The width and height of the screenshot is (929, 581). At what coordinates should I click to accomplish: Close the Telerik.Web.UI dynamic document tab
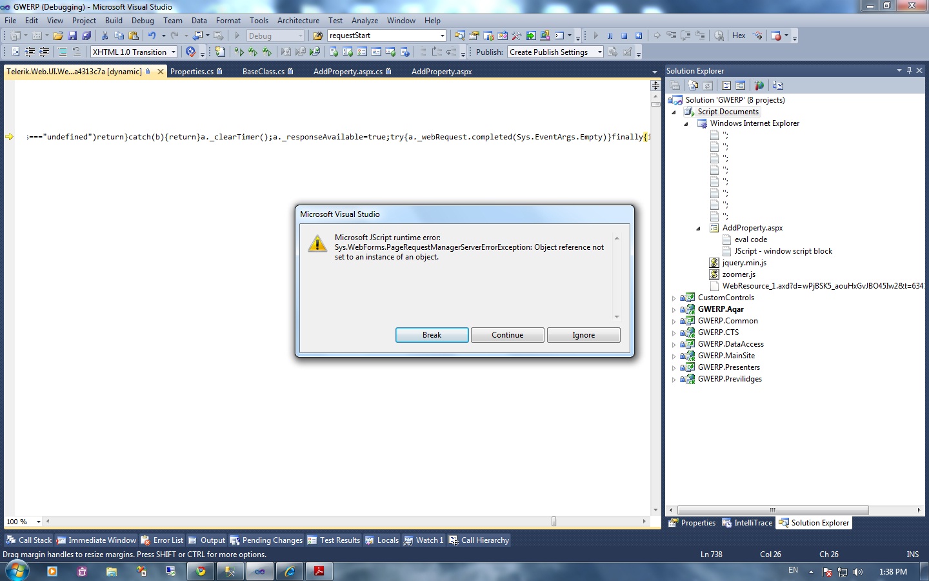[x=161, y=72]
